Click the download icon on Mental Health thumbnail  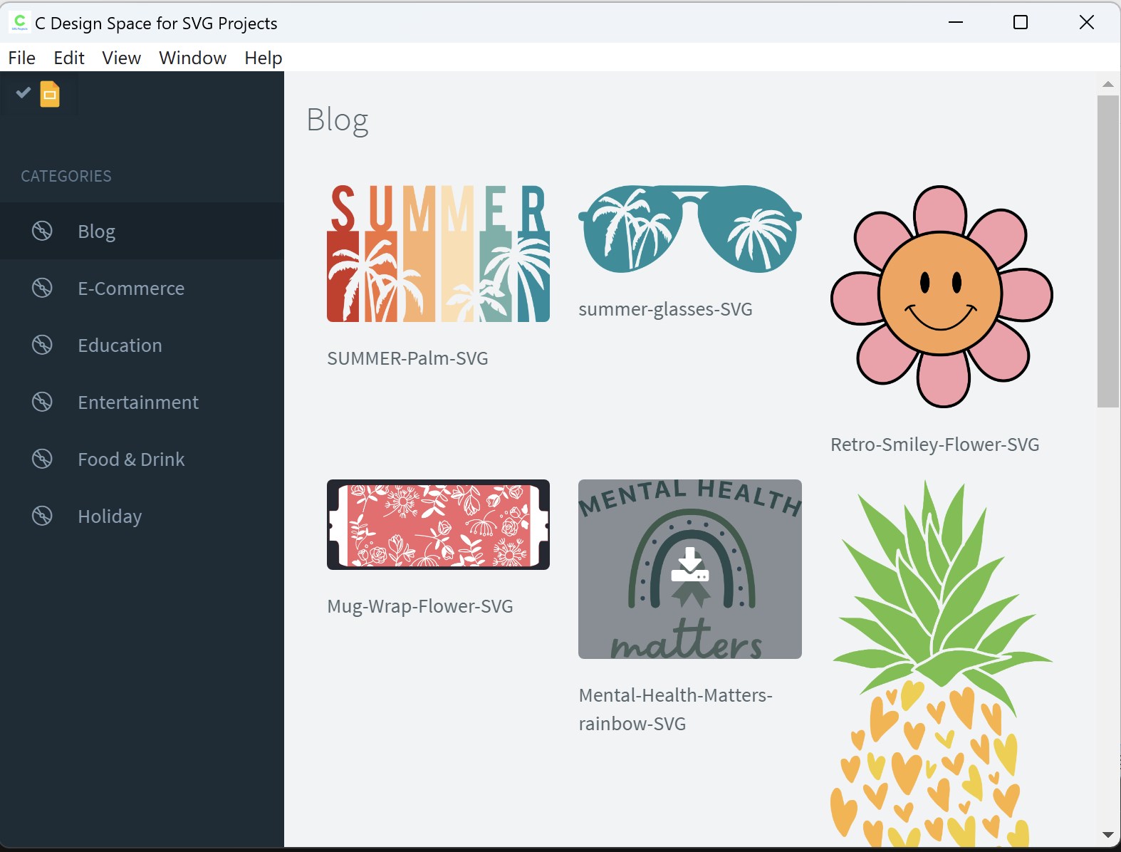pyautogui.click(x=689, y=565)
